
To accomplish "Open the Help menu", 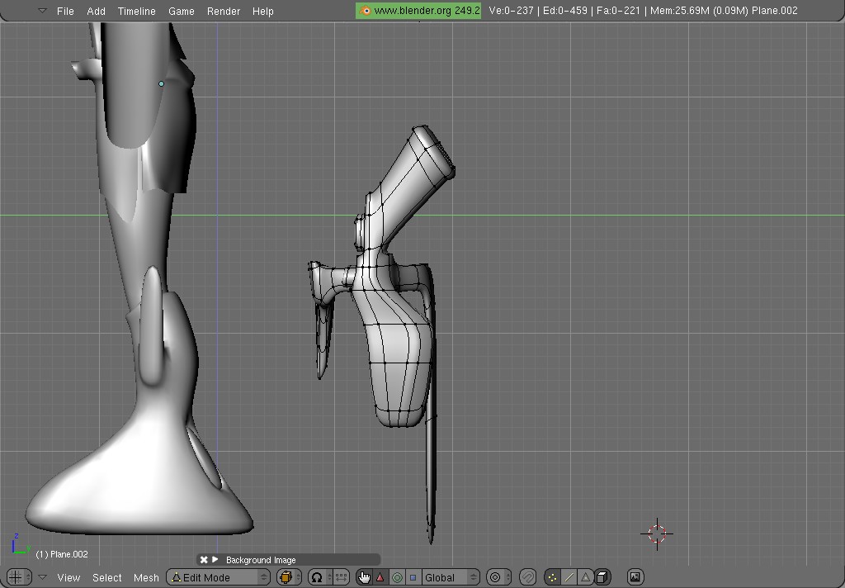I will pos(263,11).
